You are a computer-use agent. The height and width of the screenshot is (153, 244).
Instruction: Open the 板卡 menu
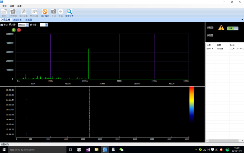(5, 6)
